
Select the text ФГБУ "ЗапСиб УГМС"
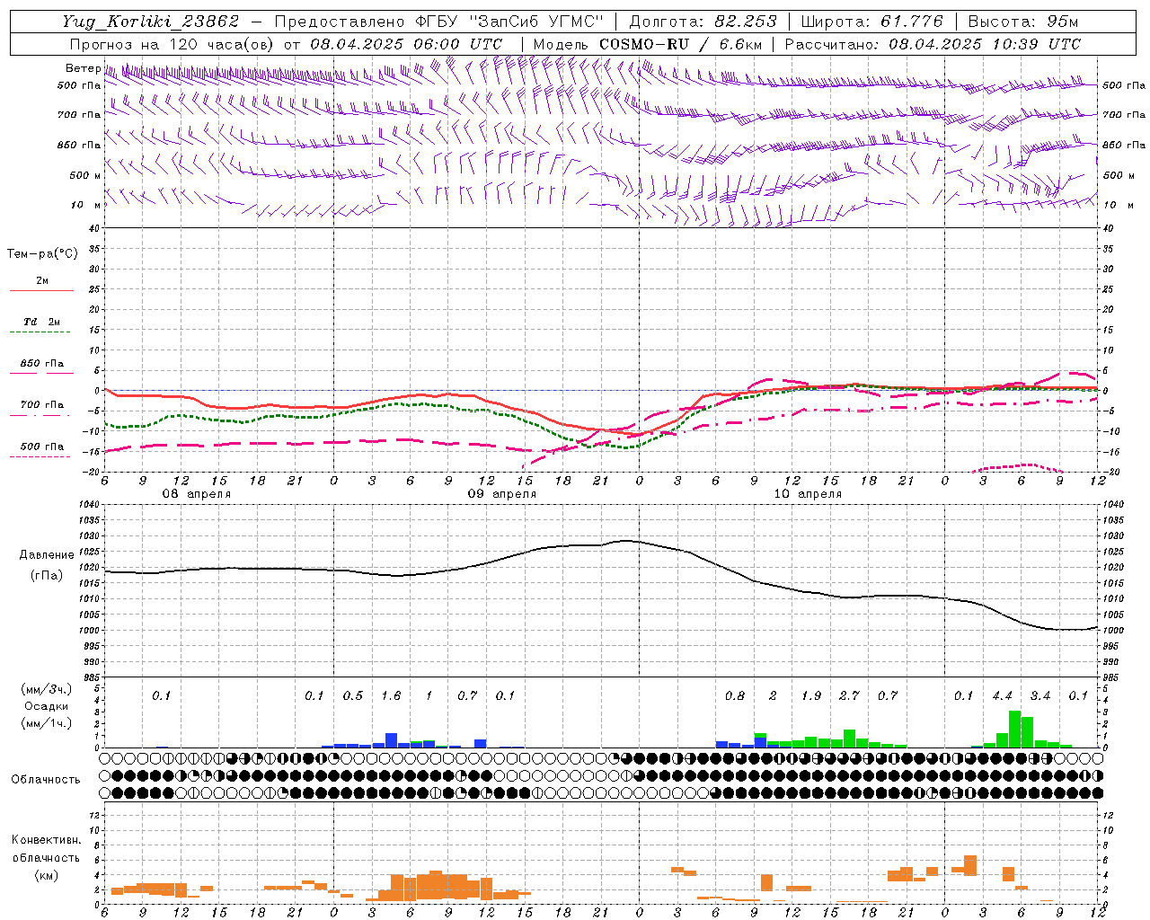509,22
